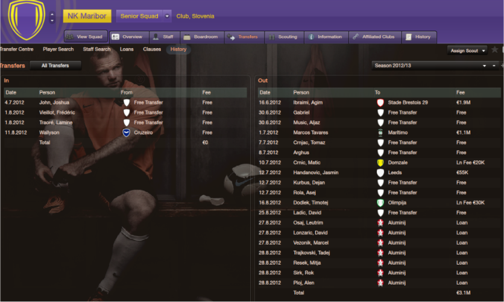504x302 pixels.
Task: Click the Cruzeiro club badge icon
Action: click(x=127, y=133)
